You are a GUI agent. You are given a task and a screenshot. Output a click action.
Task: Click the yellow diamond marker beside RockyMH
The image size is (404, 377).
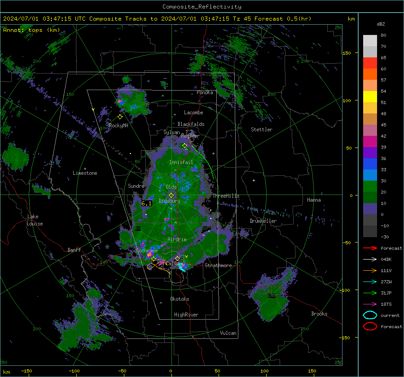point(120,117)
